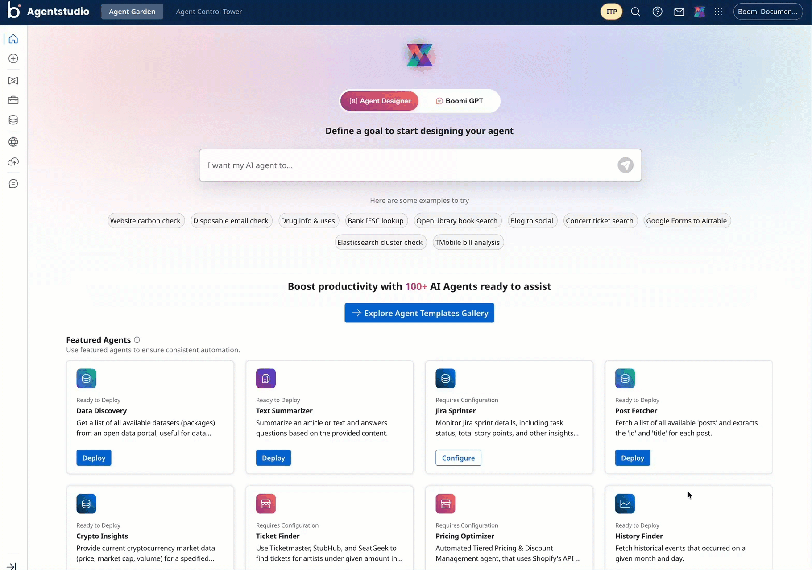The image size is (812, 570).
Task: Deploy the Post Fetcher agent
Action: click(633, 458)
